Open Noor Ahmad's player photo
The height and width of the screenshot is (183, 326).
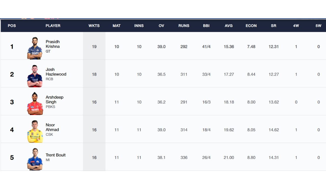[x=35, y=131]
